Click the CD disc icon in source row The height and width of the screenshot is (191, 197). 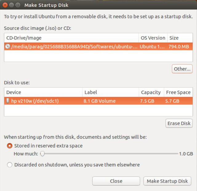point(8,47)
